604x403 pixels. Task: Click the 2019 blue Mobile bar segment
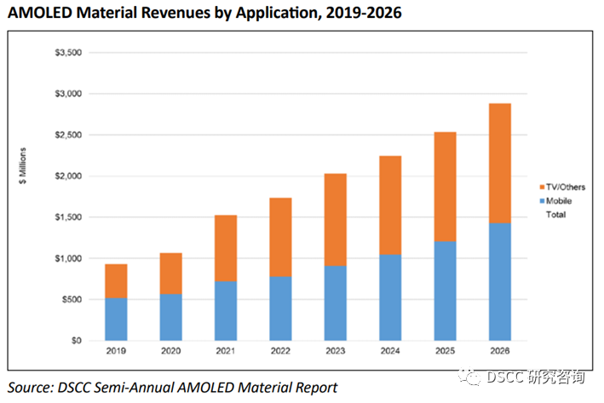[x=116, y=319]
